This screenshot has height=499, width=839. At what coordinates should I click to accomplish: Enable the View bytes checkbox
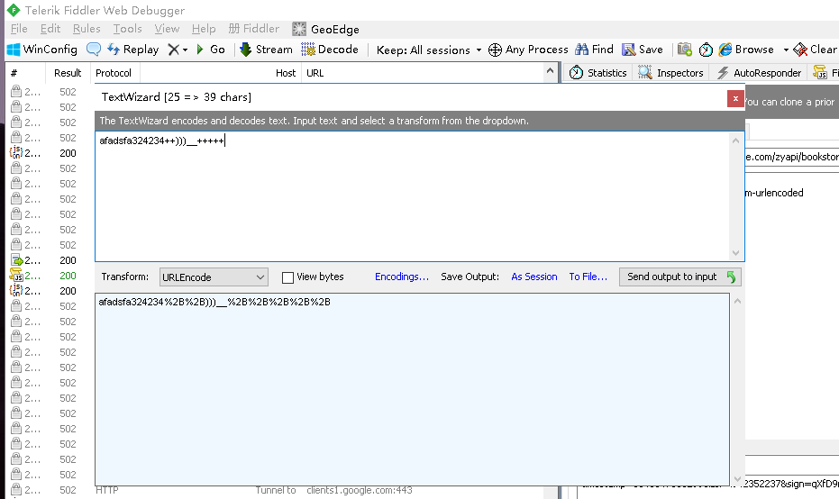point(287,277)
